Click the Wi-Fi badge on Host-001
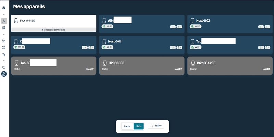 point(107,47)
